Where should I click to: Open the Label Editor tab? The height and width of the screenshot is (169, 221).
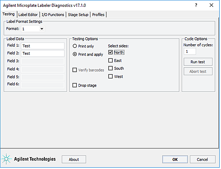28,14
